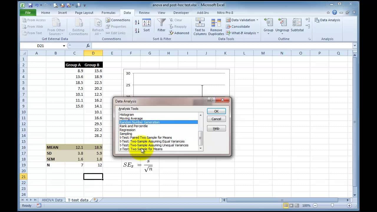
Task: Open Existing Connections
Action: point(78,27)
